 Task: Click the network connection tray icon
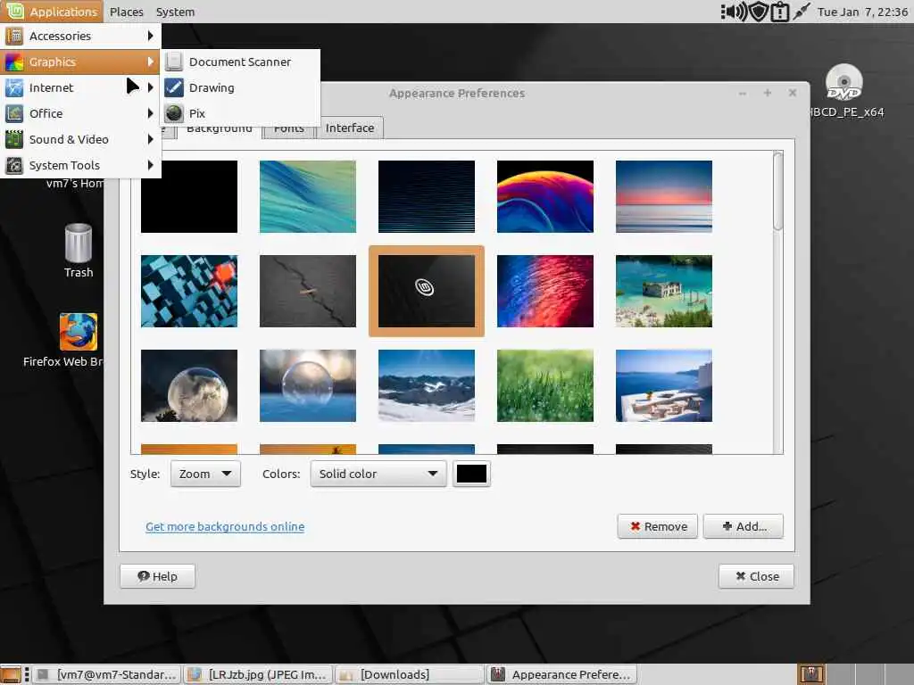[802, 12]
